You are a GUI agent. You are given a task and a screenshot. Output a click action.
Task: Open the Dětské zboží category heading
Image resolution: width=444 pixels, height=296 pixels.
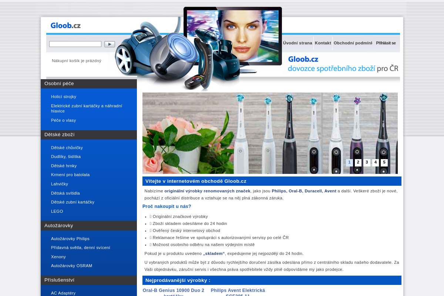[89, 135]
